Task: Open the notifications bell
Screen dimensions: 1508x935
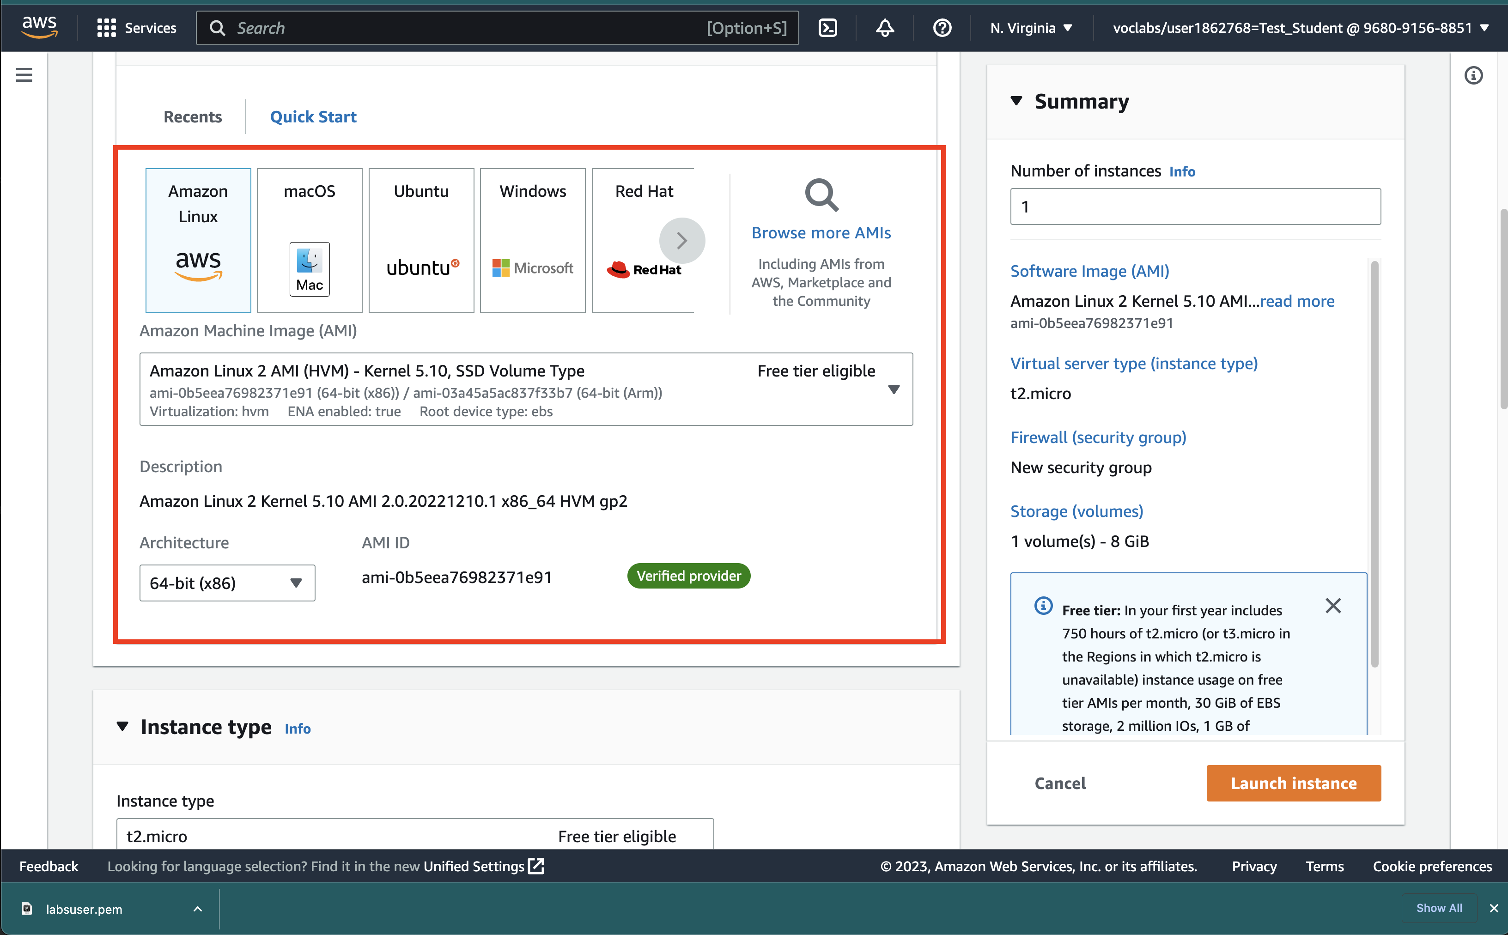Action: 885,28
